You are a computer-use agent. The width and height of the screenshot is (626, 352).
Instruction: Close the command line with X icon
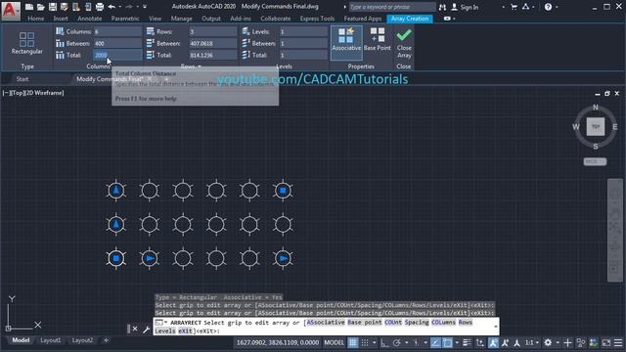[x=135, y=329]
